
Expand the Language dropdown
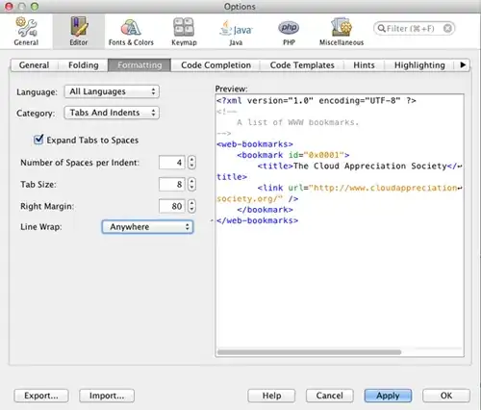click(x=112, y=91)
